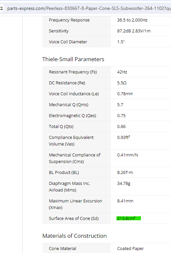Viewport: 171px width, 253px height.
Task: Click the 8.41mm Xmax value
Action: pyautogui.click(x=125, y=201)
